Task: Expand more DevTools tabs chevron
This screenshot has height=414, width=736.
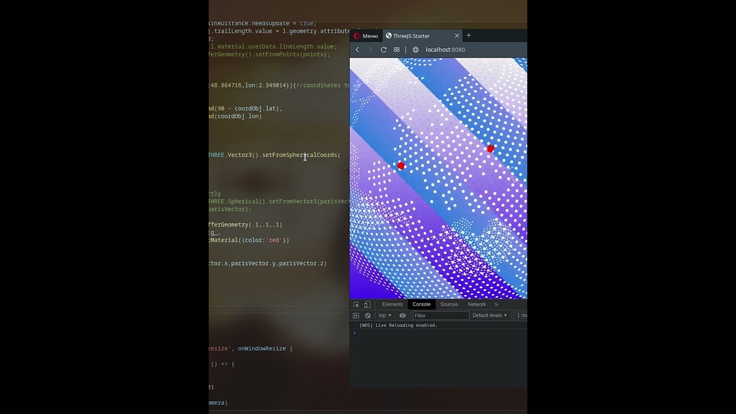Action: (497, 304)
